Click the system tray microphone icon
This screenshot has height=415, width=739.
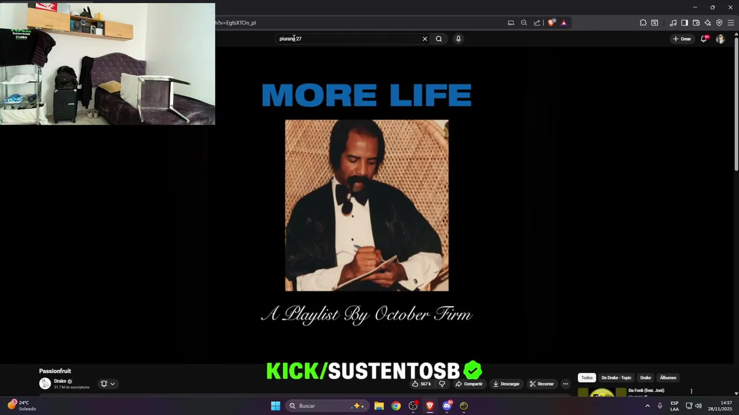[660, 406]
